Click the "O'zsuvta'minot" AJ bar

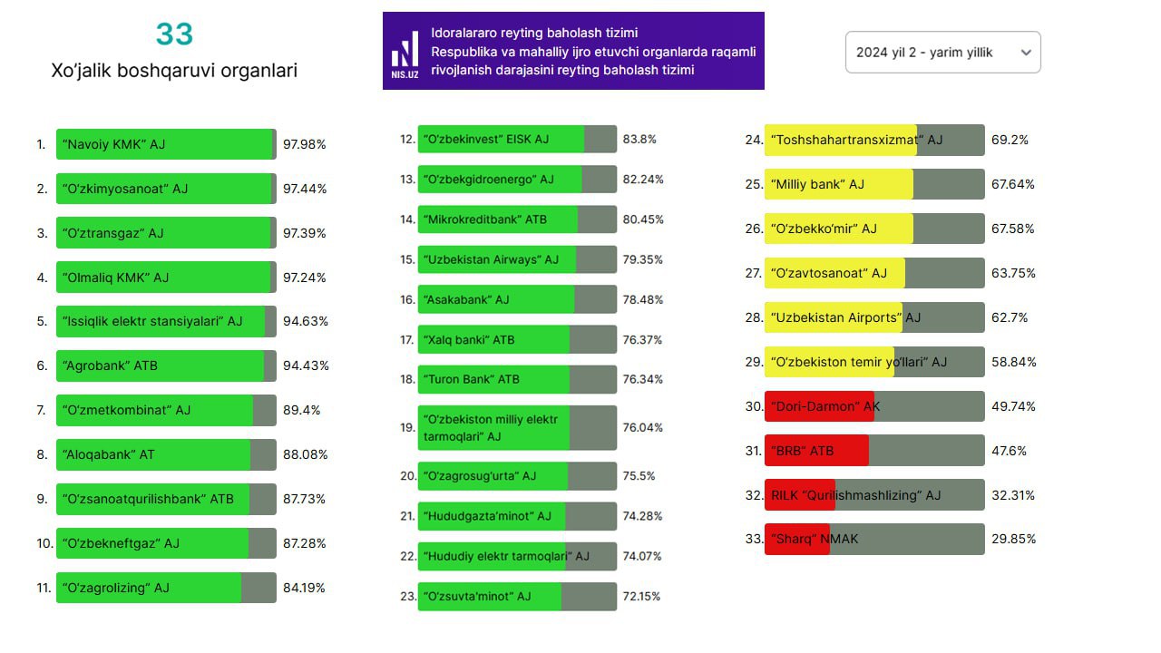(x=517, y=596)
